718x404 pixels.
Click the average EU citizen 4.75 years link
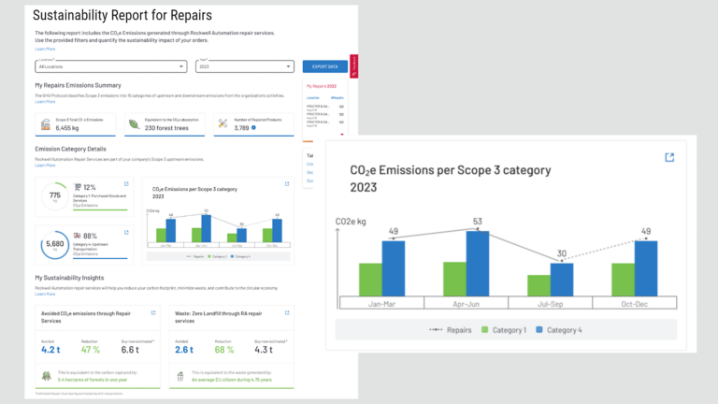click(232, 380)
